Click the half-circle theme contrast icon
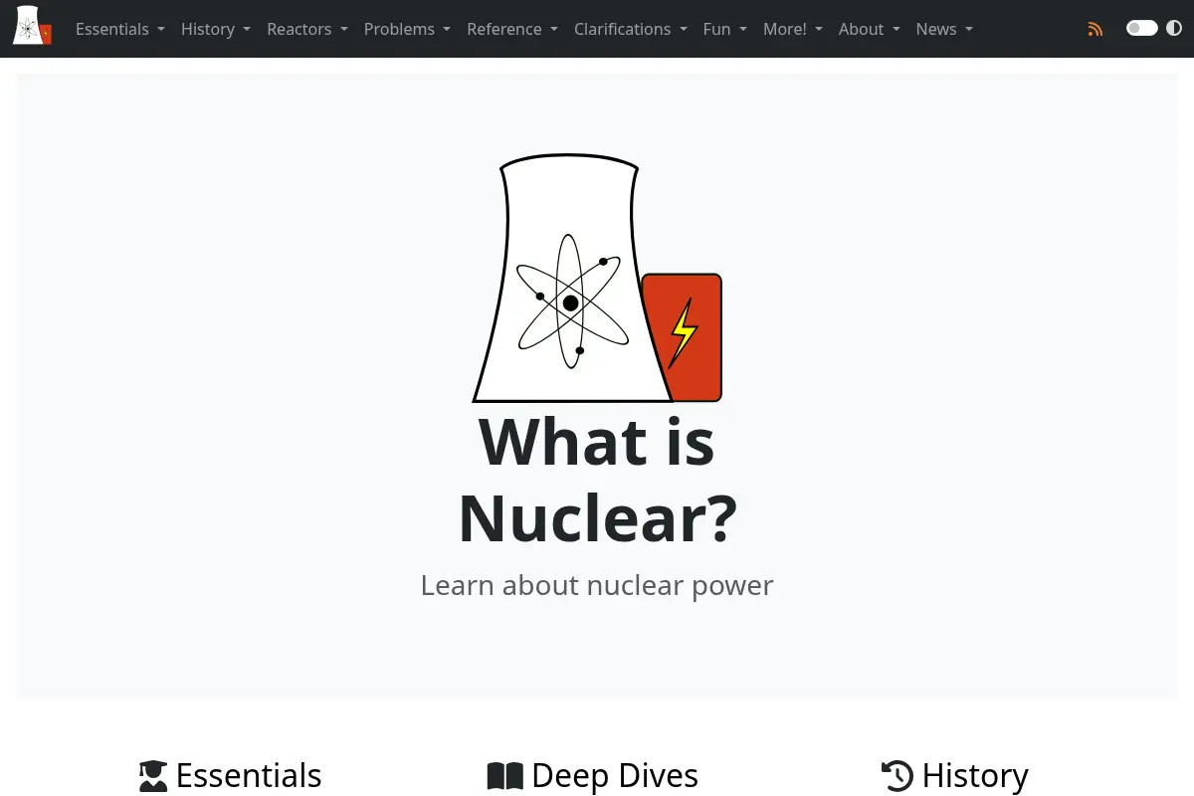1194x796 pixels. (1174, 28)
